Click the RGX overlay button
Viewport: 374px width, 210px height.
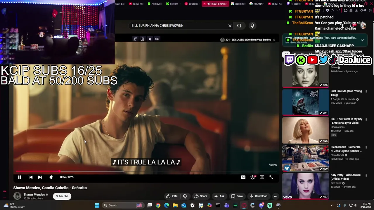pyautogui.click(x=157, y=39)
